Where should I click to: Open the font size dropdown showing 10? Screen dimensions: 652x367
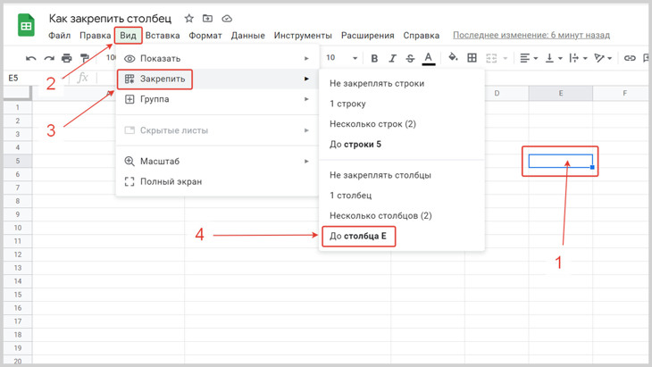[341, 58]
